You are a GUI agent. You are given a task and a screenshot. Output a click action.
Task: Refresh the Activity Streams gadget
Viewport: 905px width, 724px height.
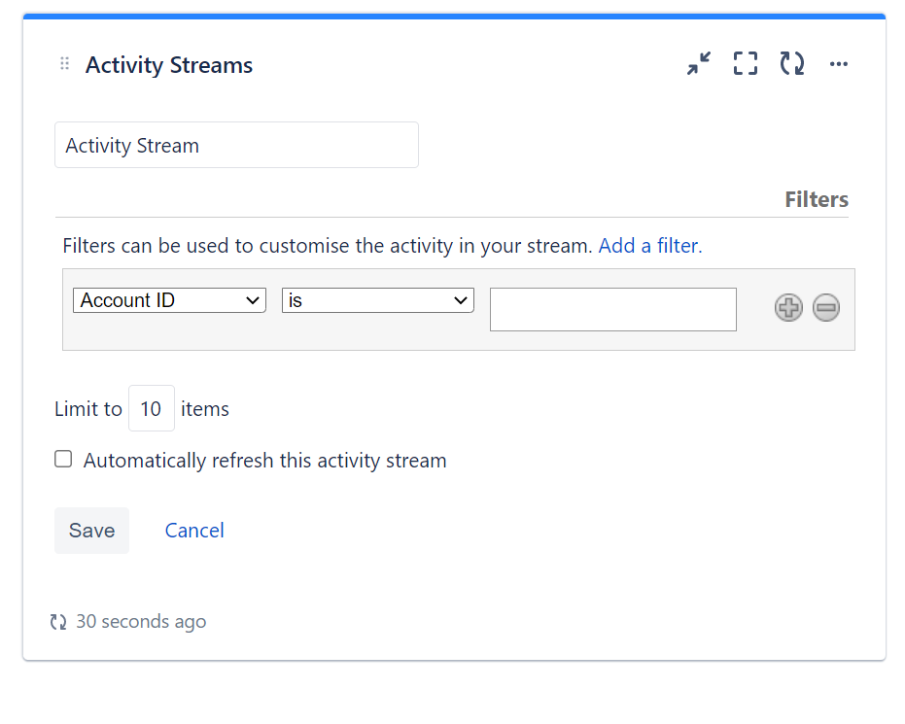pos(791,63)
